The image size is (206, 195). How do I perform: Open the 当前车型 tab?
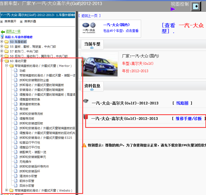pyautogui.click(x=92, y=45)
